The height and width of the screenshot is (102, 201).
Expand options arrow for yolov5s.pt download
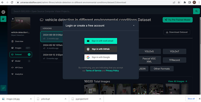(65, 99)
